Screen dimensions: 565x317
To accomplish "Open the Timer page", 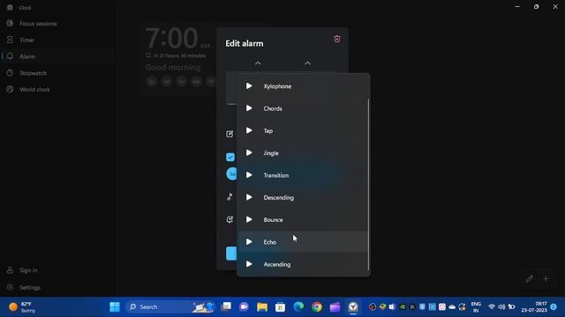I will pyautogui.click(x=57, y=40).
